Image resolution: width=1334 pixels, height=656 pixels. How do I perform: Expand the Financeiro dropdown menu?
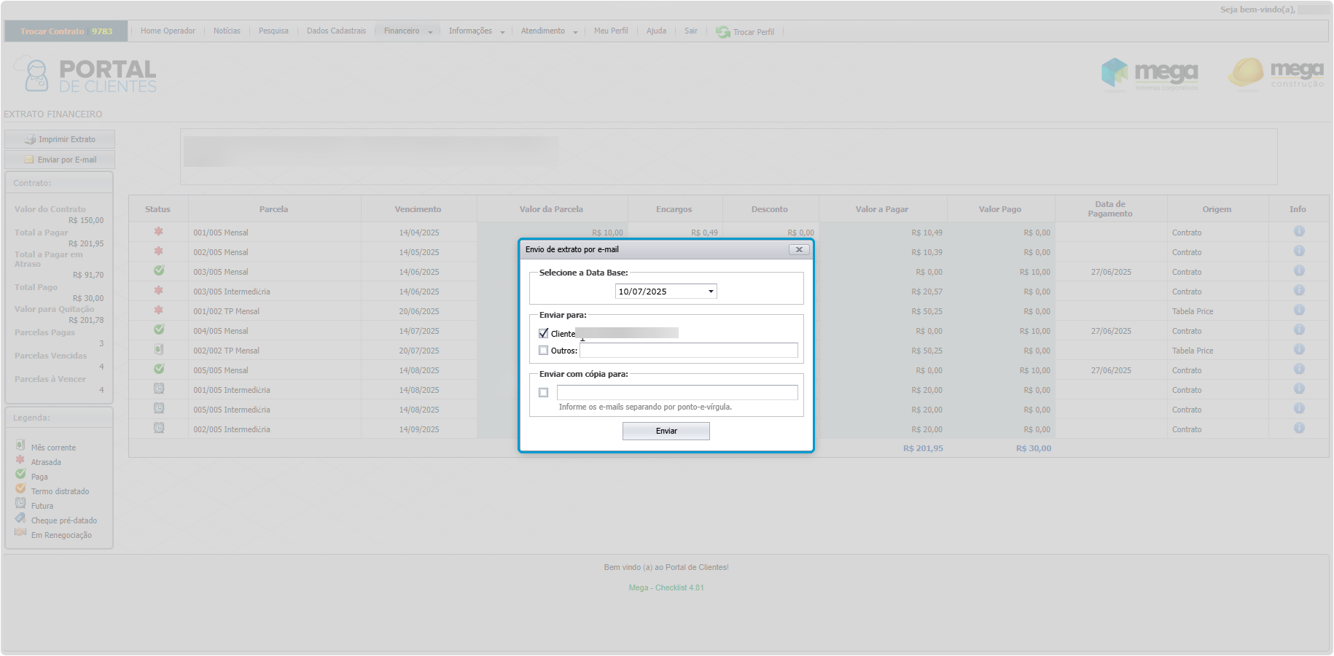408,31
